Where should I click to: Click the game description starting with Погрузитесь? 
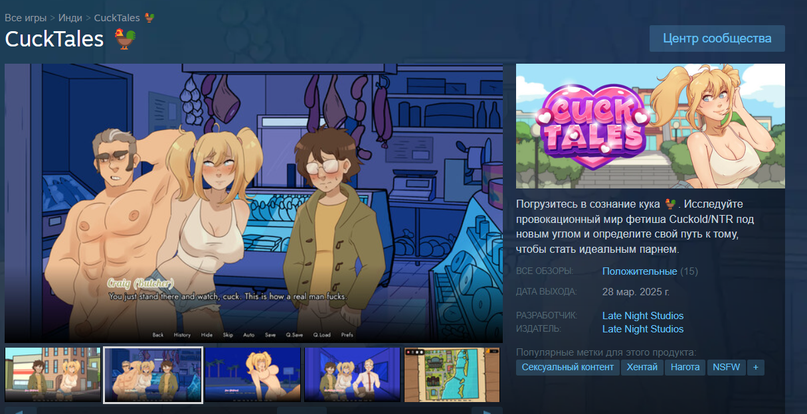(636, 226)
